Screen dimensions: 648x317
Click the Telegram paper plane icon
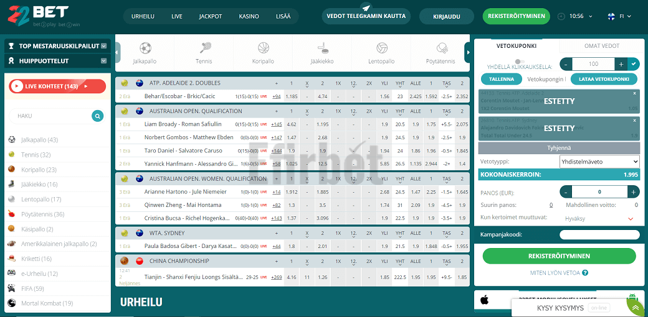click(366, 7)
